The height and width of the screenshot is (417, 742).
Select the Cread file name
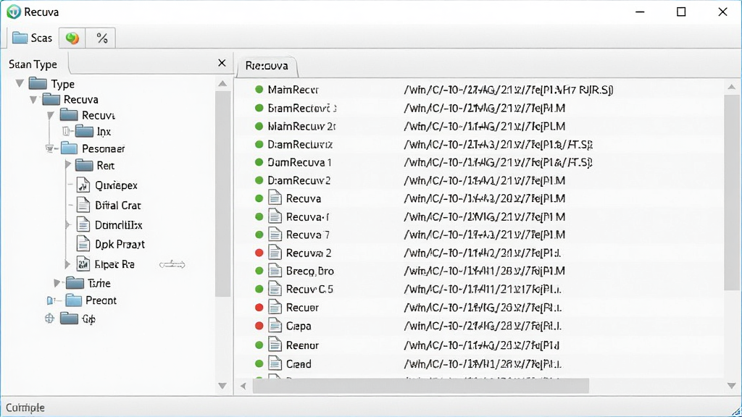click(x=299, y=363)
